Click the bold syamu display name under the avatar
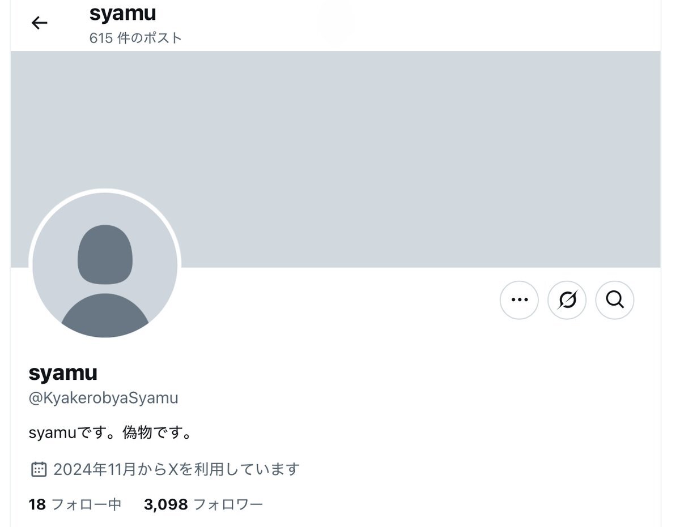Image resolution: width=680 pixels, height=527 pixels. click(63, 372)
